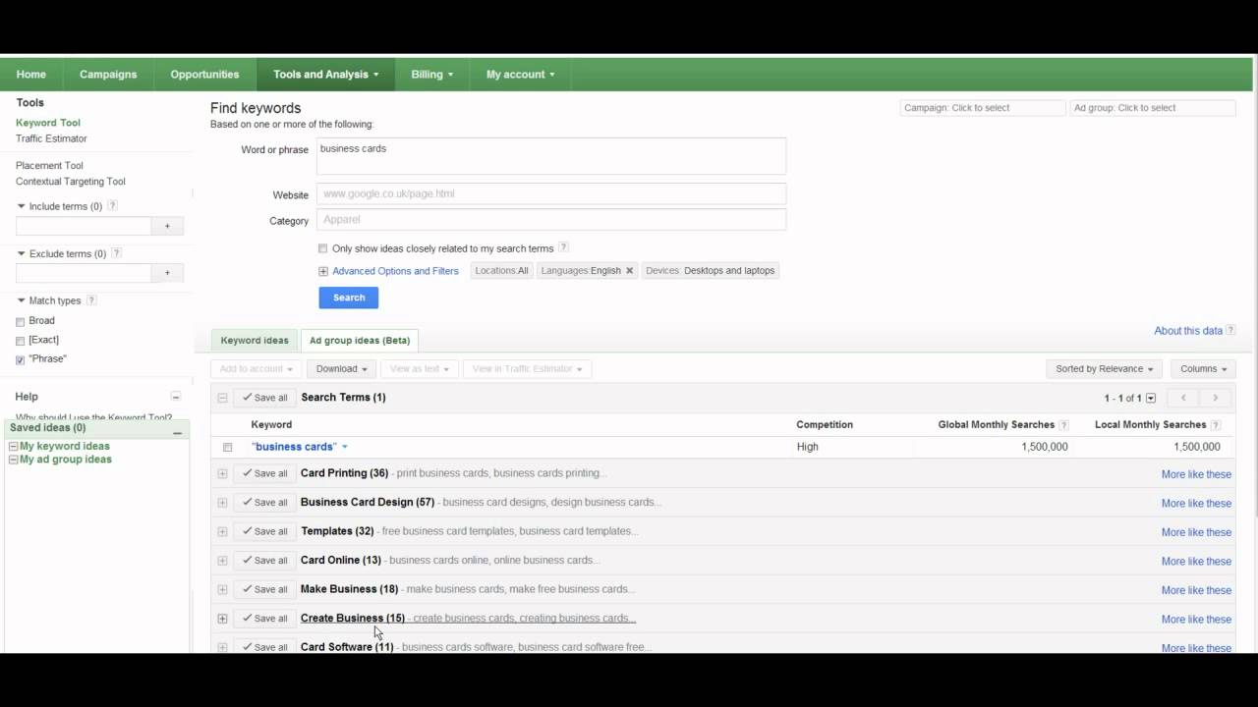The width and height of the screenshot is (1258, 707).
Task: Open About this data link
Action: tap(1188, 331)
